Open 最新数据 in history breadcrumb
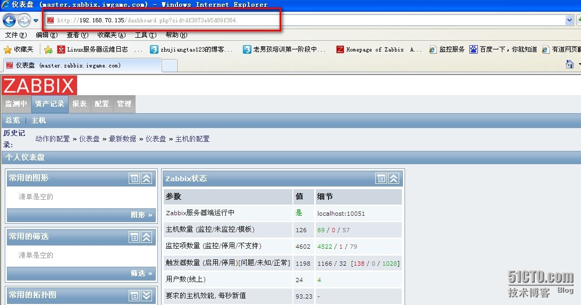Viewport: 581px width, 305px height. 122,139
